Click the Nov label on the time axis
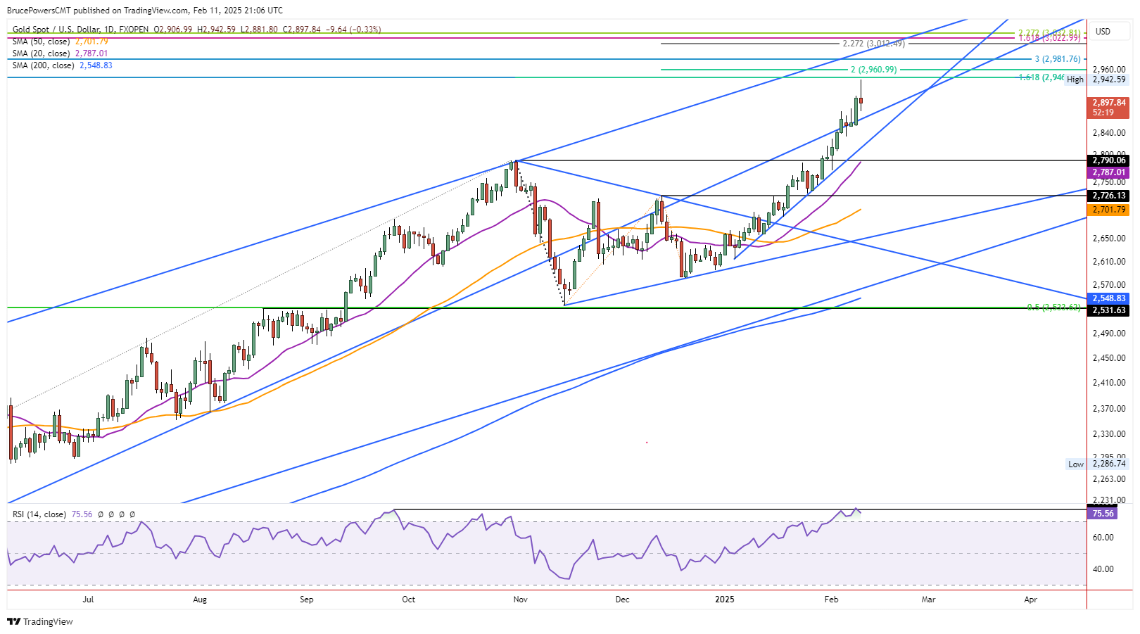 pyautogui.click(x=521, y=600)
